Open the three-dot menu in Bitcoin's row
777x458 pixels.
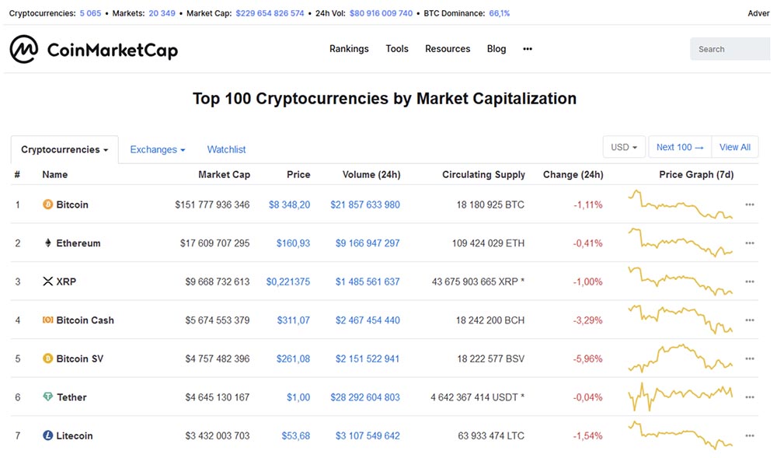pos(749,205)
